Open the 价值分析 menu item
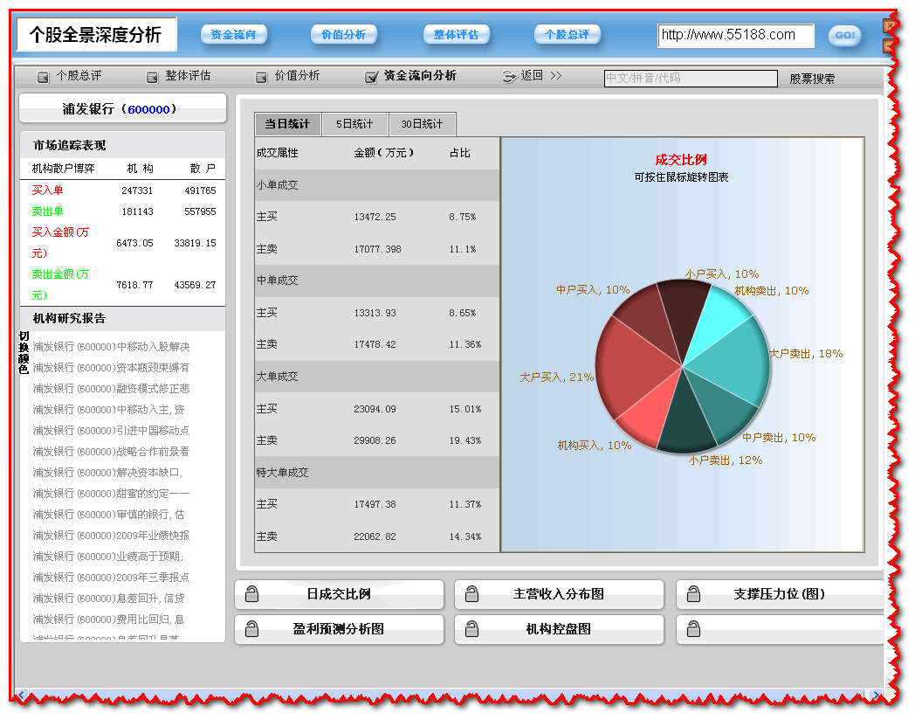Image resolution: width=915 pixels, height=720 pixels. point(298,76)
